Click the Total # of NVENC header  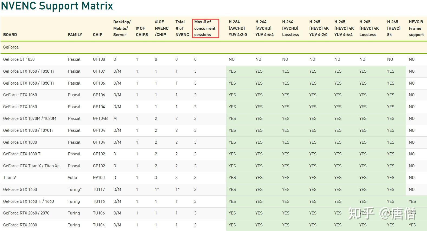(x=182, y=28)
